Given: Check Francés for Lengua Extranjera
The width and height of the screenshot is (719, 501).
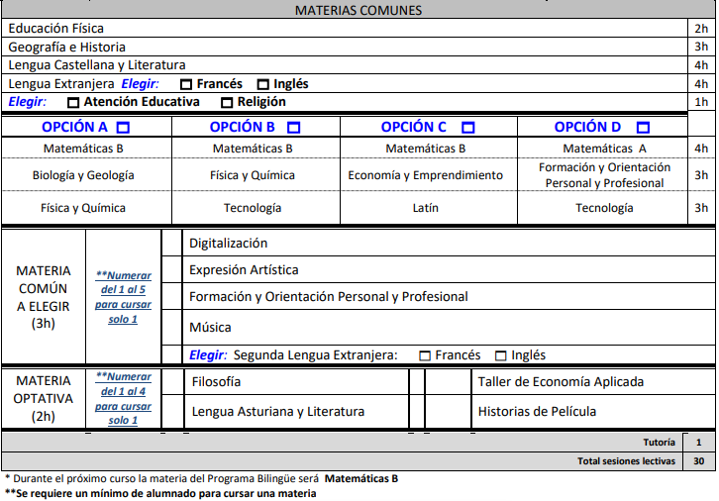Looking at the screenshot, I should [x=185, y=84].
